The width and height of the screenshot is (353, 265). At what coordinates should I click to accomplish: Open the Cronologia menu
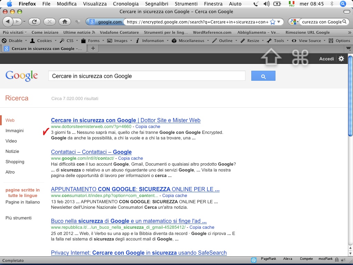tap(126, 4)
